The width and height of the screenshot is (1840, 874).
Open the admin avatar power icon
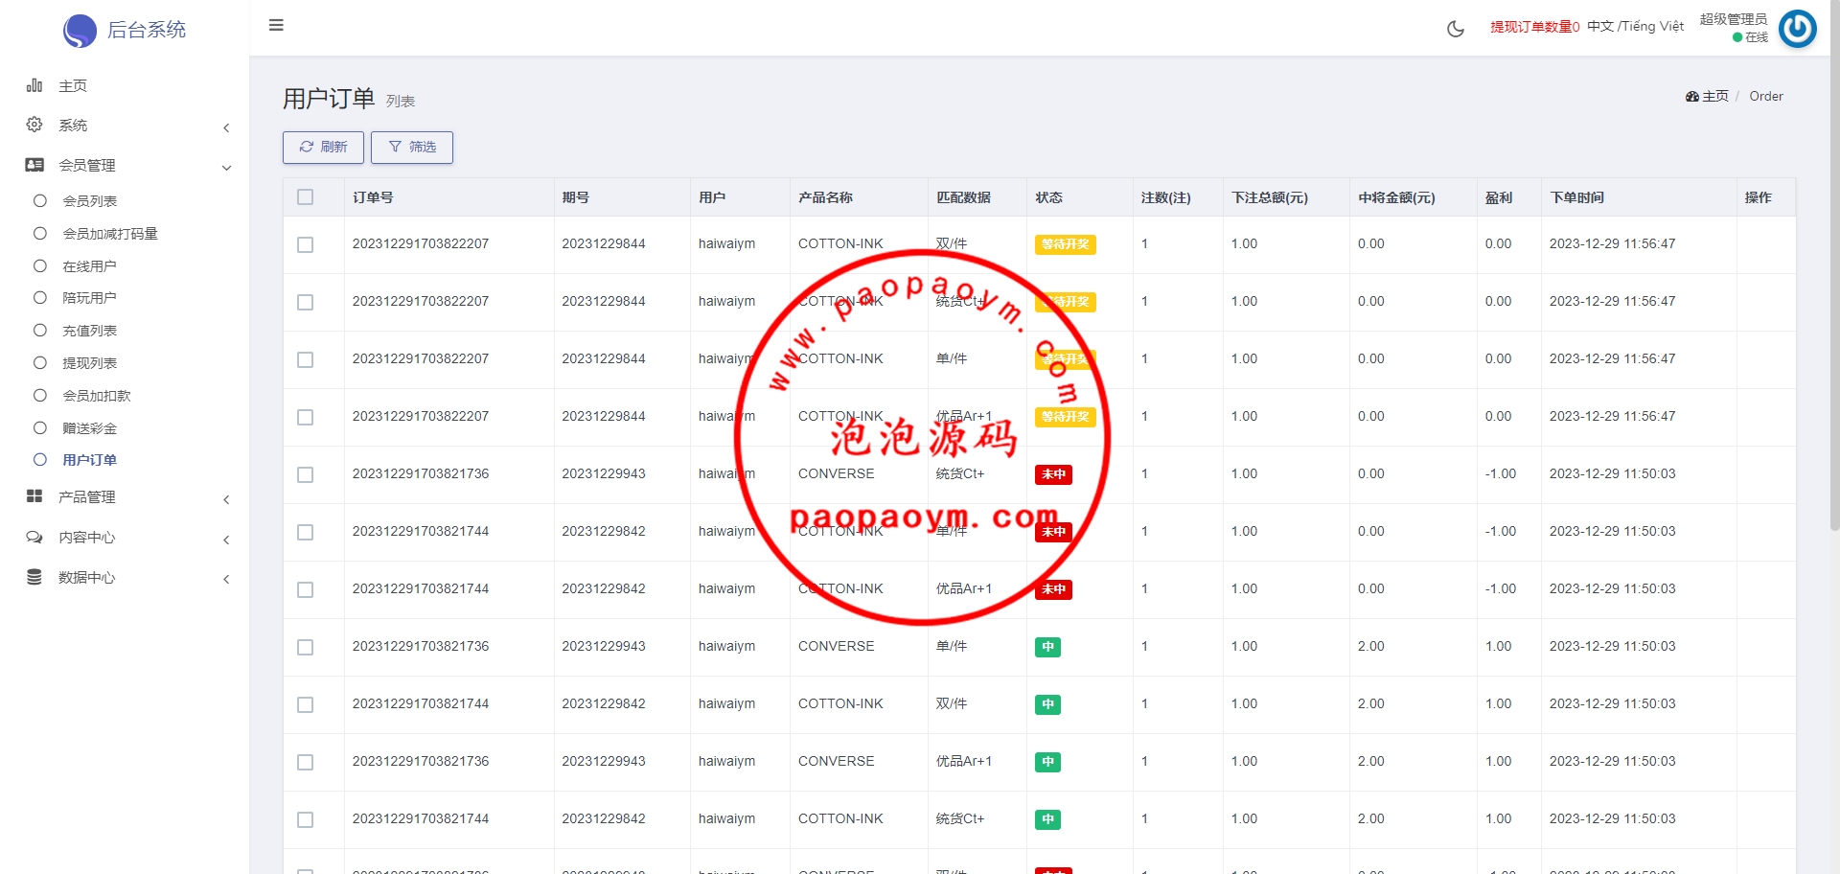coord(1797,28)
